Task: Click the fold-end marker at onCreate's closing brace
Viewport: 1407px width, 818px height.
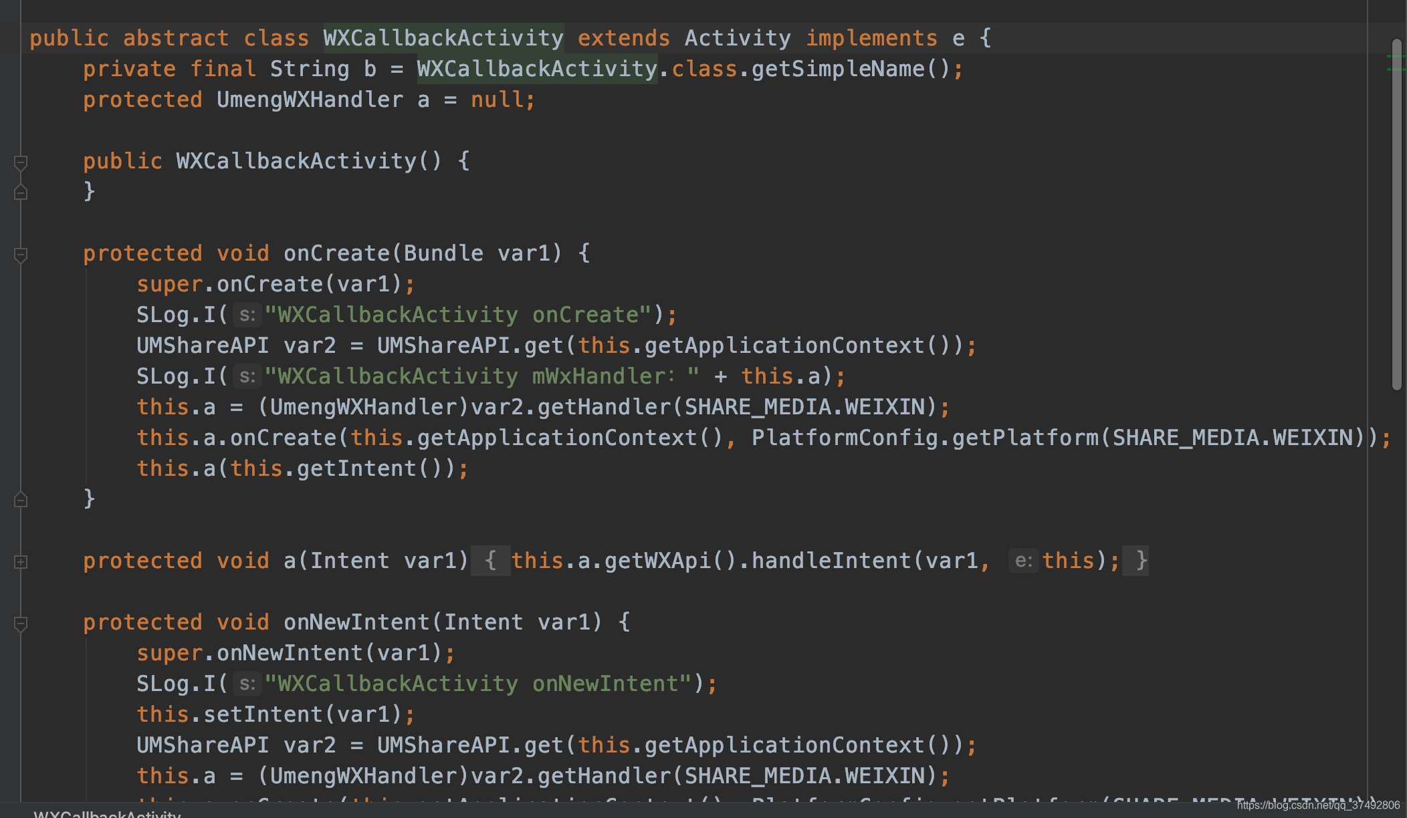Action: point(21,499)
